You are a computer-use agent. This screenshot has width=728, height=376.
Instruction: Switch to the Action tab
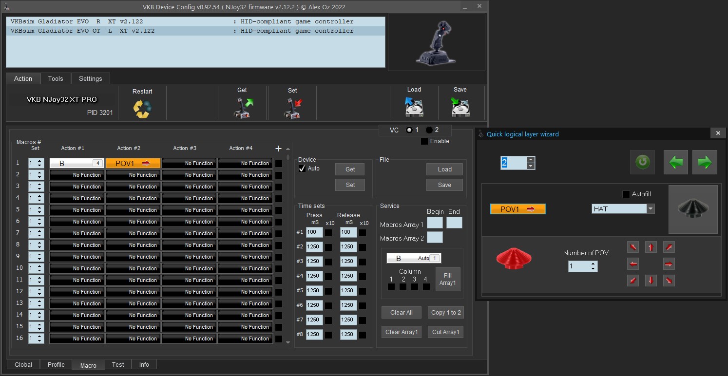pyautogui.click(x=23, y=78)
